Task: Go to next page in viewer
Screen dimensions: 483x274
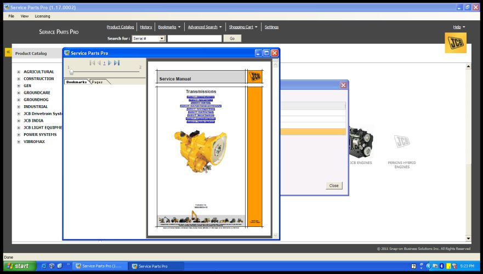Action: 110,63
